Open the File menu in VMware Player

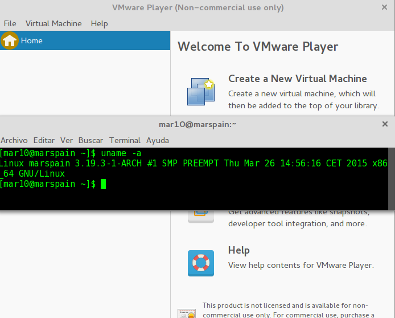pyautogui.click(x=10, y=23)
